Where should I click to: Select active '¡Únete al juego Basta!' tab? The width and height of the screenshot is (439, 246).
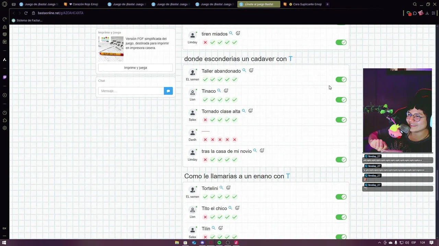point(259,4)
